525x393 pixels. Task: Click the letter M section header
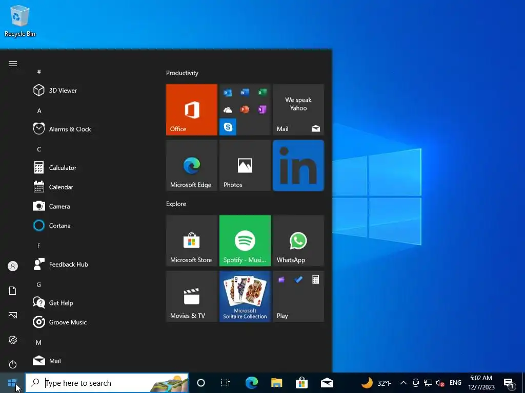point(39,342)
